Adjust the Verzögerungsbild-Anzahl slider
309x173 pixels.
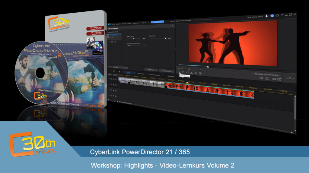(x=129, y=46)
